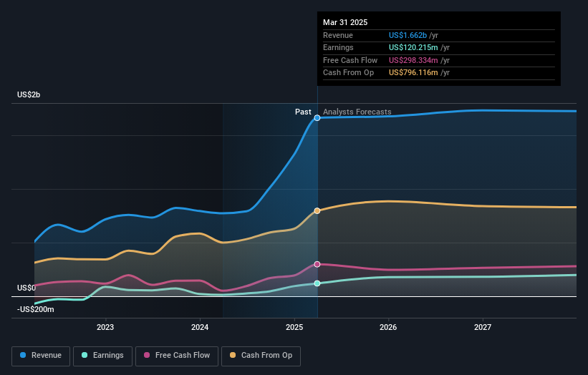Click the 2024 x-axis label

(200, 328)
